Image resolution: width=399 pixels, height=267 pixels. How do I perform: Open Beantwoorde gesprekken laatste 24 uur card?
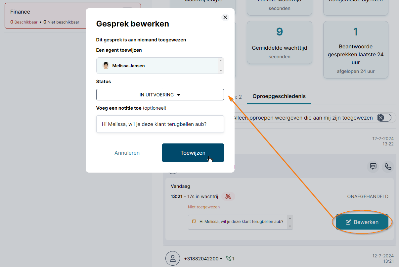[356, 50]
